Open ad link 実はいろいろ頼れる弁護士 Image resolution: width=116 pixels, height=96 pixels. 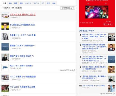(x=21, y=65)
